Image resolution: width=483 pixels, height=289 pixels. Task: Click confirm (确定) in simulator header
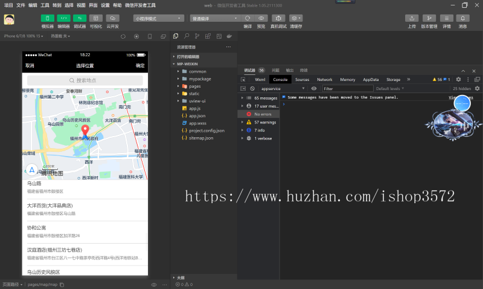click(x=140, y=65)
